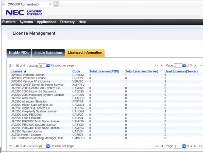Go to first page from bottom pager
The width and height of the screenshot is (203, 153).
point(157,146)
